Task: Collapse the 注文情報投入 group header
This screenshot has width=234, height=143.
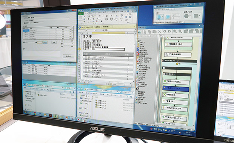Action: 164,74
